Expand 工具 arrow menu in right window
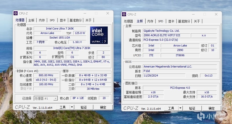The width and height of the screenshot is (232, 124). [x=180, y=108]
